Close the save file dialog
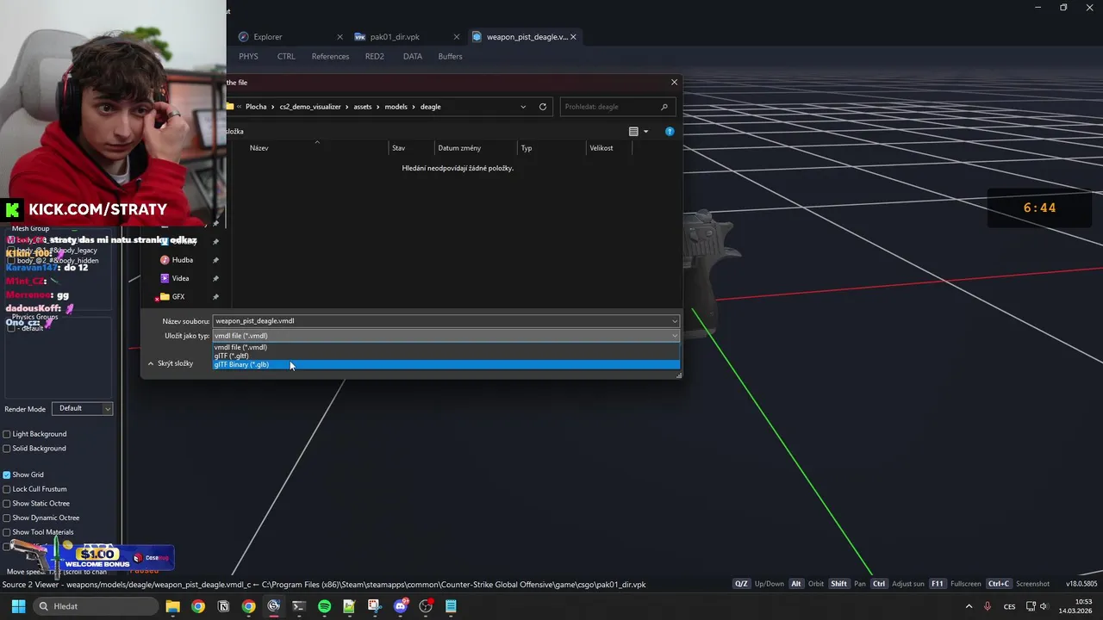 coord(674,82)
